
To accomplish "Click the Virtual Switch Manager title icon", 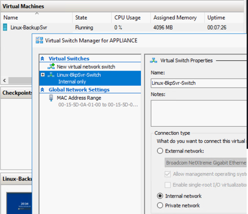I will tap(39, 40).
